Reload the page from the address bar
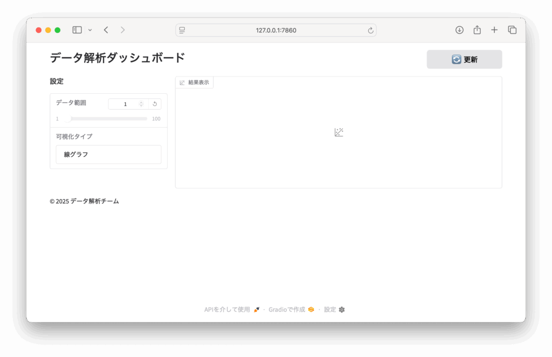The height and width of the screenshot is (357, 552). (370, 31)
